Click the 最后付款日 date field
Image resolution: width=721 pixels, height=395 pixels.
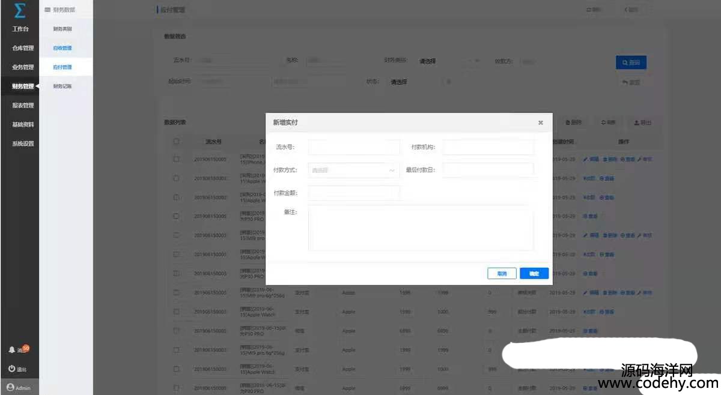(488, 170)
